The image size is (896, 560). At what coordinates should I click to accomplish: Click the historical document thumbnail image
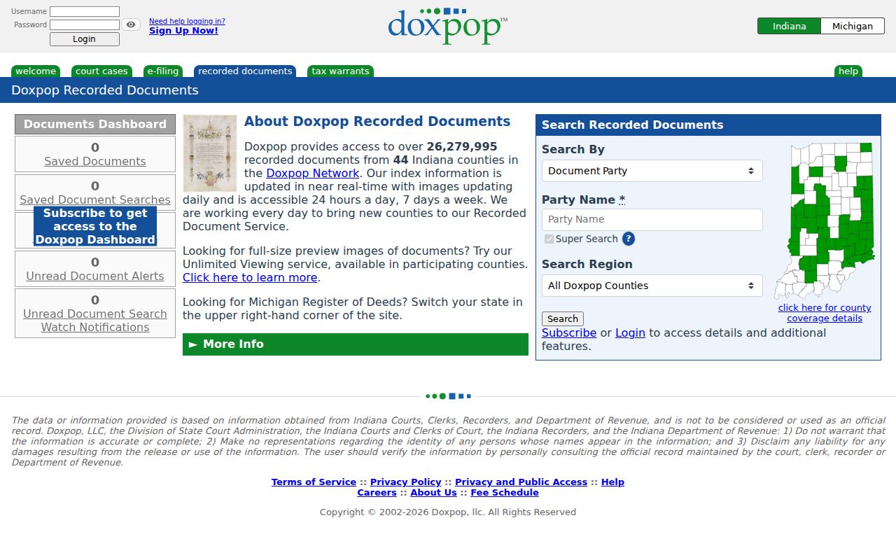[x=210, y=153]
